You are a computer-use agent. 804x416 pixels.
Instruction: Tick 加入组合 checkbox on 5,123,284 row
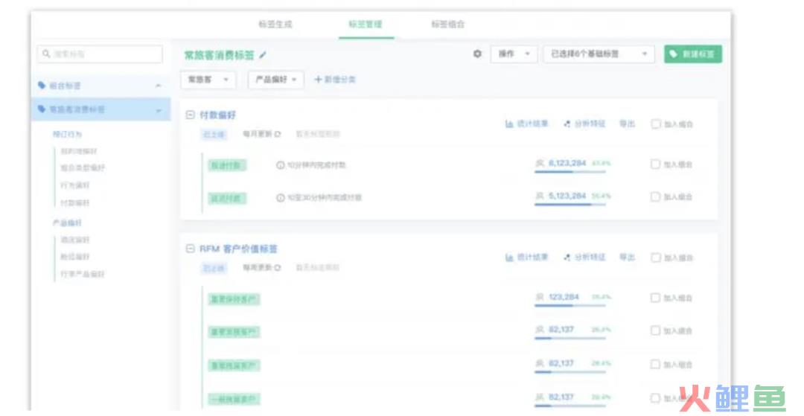(x=655, y=196)
